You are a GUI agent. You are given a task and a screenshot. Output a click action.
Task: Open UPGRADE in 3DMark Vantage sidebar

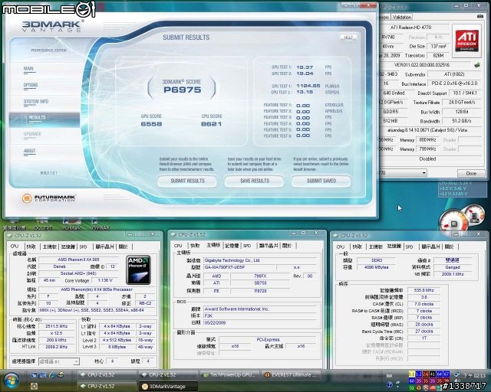click(x=32, y=134)
